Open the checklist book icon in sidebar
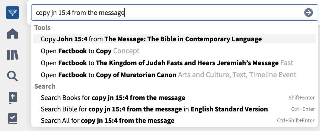320x131 pixels. tap(12, 118)
